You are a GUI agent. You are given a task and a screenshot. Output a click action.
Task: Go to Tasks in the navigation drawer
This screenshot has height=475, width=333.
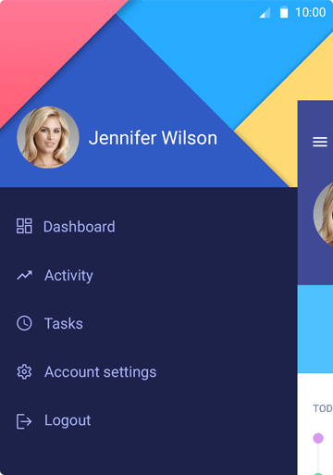(64, 323)
